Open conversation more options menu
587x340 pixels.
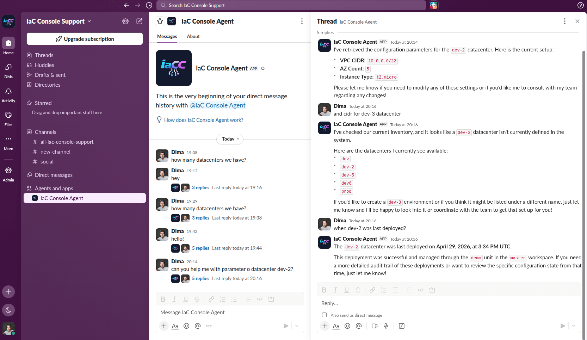[302, 21]
